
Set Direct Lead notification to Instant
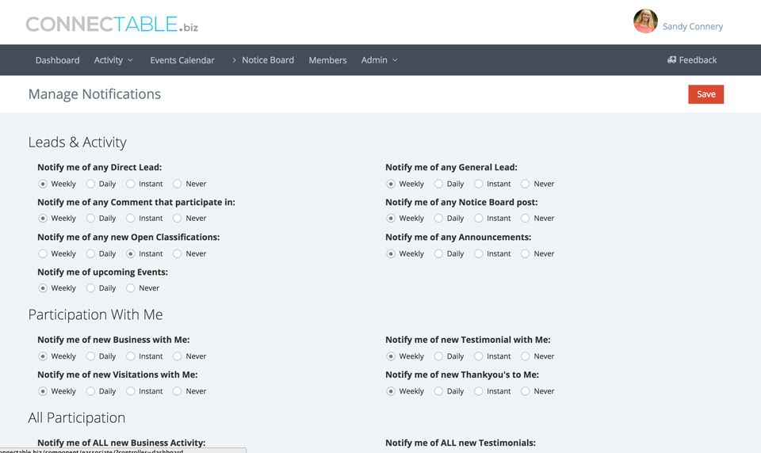(x=130, y=184)
